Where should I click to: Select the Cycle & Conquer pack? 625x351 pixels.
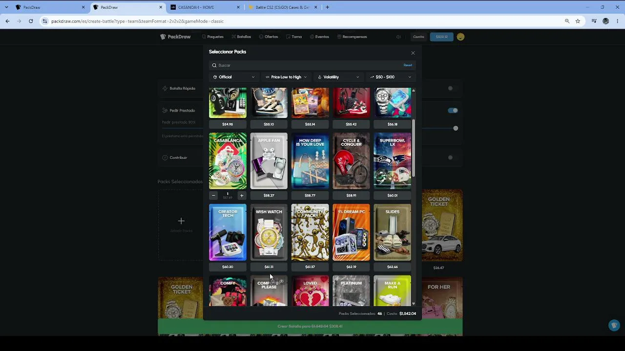[351, 161]
